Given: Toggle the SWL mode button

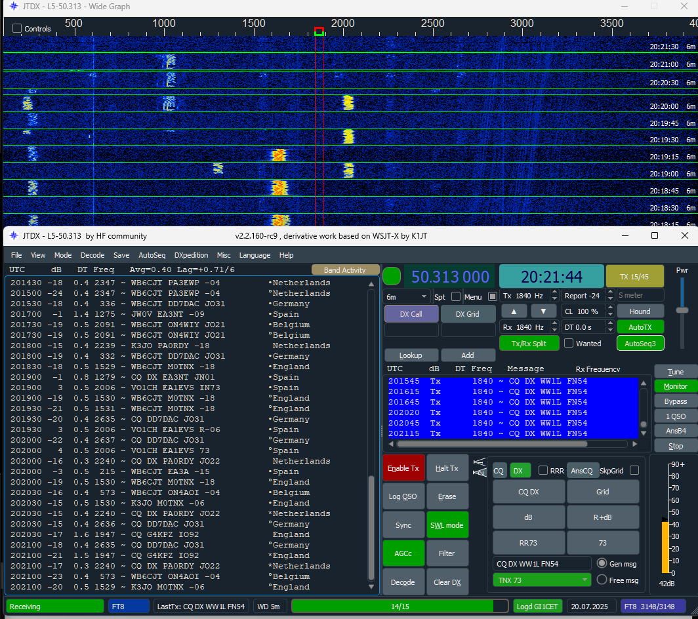Looking at the screenshot, I should [x=447, y=525].
